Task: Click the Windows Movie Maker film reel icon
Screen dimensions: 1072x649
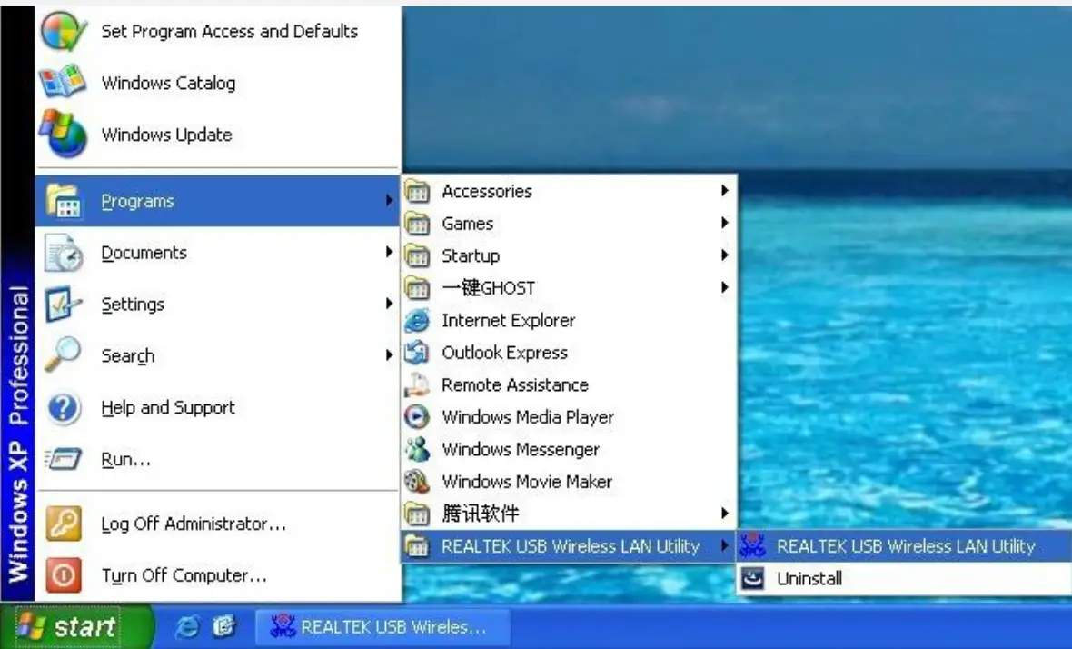Action: (417, 482)
